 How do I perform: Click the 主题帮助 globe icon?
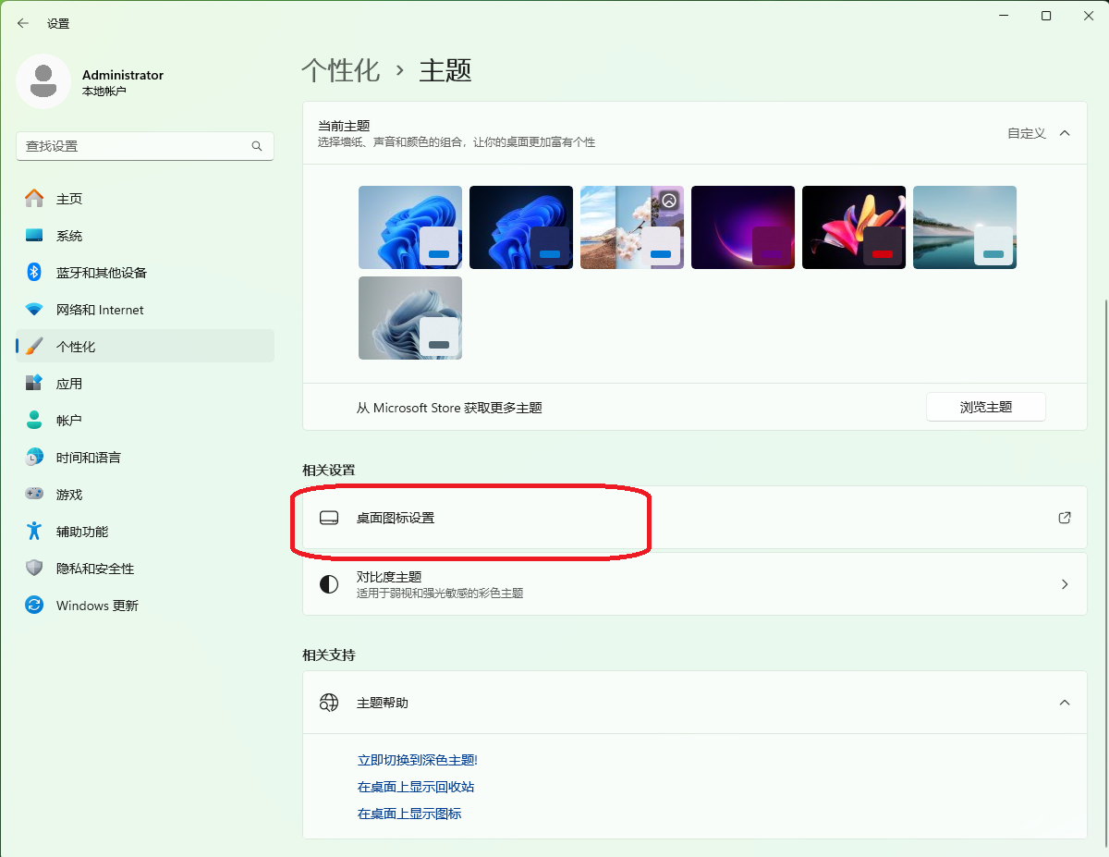click(x=329, y=703)
